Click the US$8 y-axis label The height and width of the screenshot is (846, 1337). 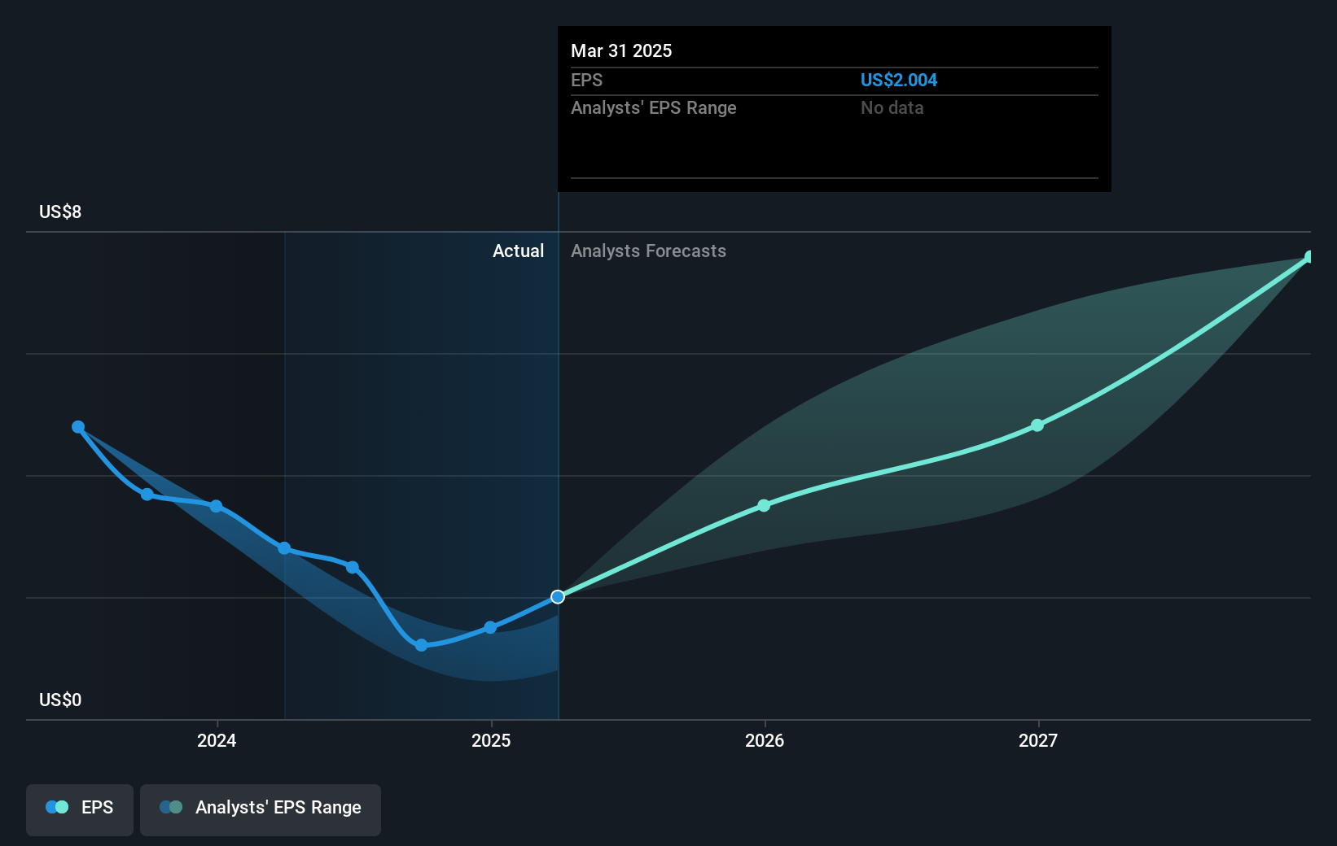point(60,211)
